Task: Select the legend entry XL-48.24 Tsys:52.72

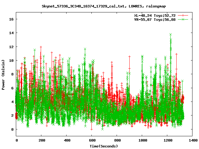Action: pyautogui.click(x=155, y=16)
